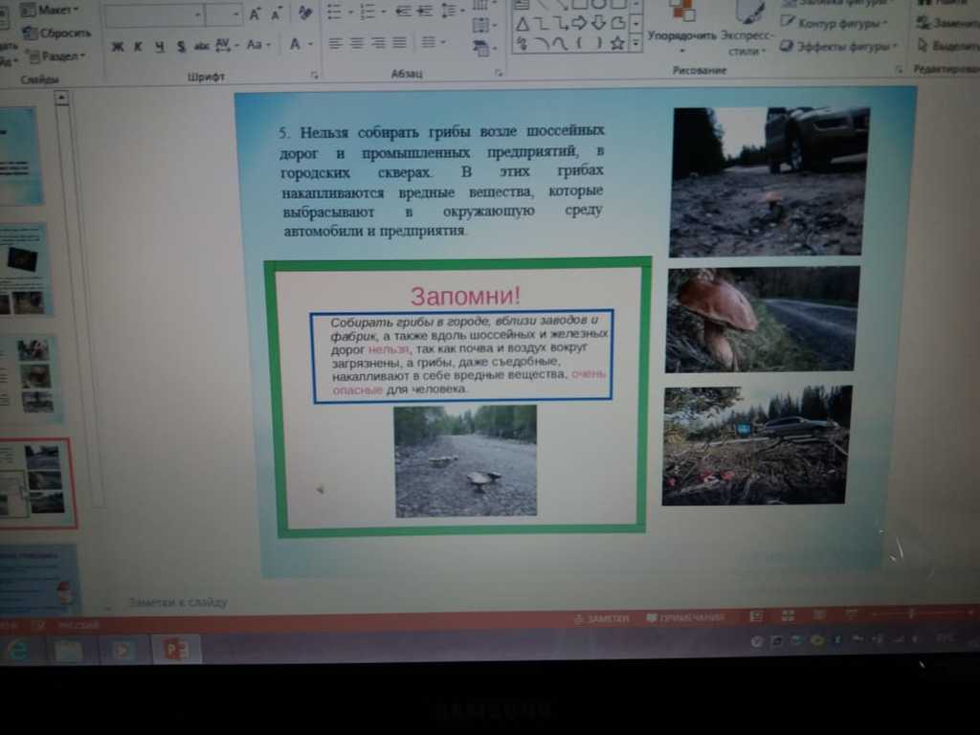
Task: Select the star shape
Action: pos(617,43)
